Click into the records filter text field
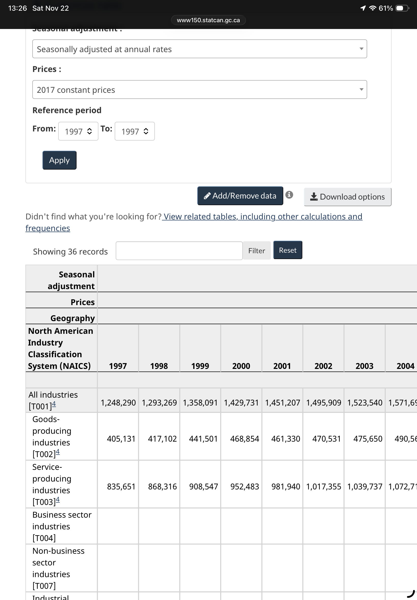This screenshot has height=600, width=417. tap(179, 251)
